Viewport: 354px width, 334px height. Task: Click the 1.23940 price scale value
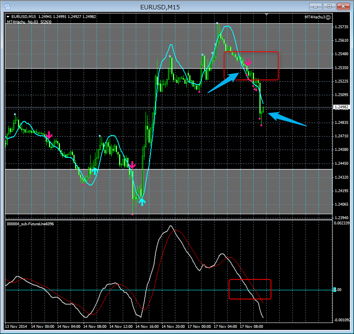tap(341, 217)
